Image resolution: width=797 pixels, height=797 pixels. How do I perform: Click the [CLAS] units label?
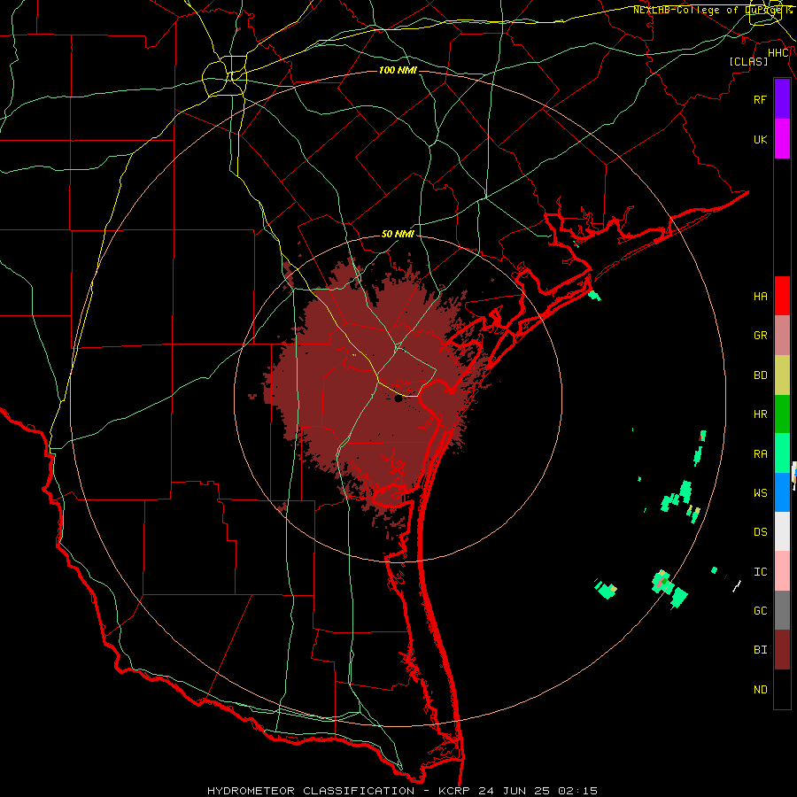pyautogui.click(x=748, y=61)
